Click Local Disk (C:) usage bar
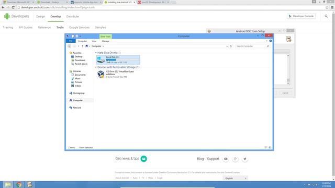Image resolution: width=335 pixels, height=188 pixels. 122,60
